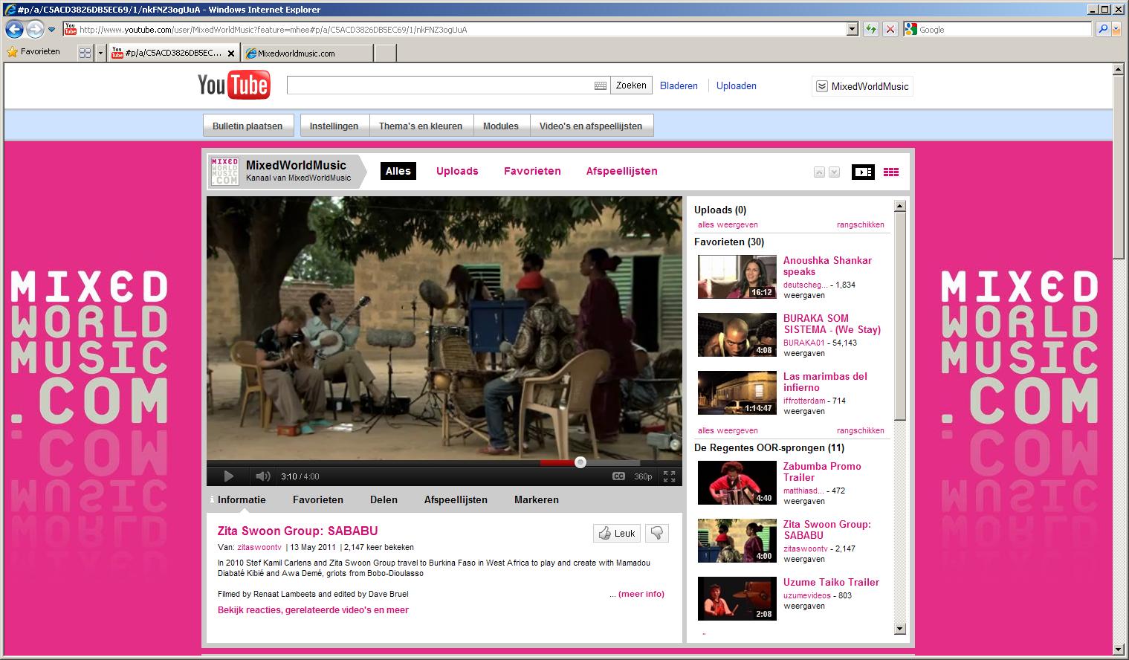
Task: Open the MixedWorldMusic account dropdown
Action: (862, 86)
